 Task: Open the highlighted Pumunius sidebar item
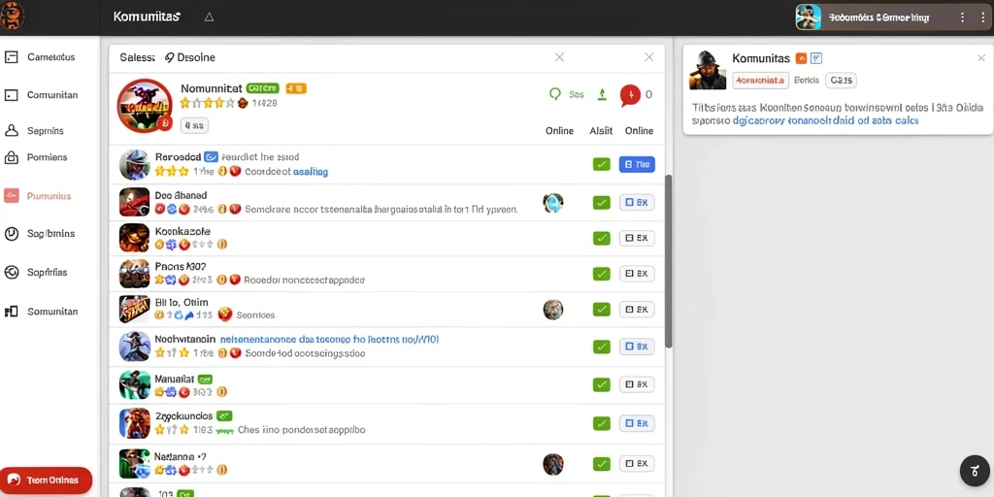[x=37, y=196]
